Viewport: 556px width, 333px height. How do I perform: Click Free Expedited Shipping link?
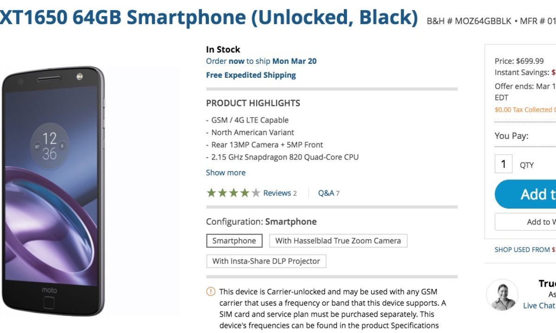[251, 75]
